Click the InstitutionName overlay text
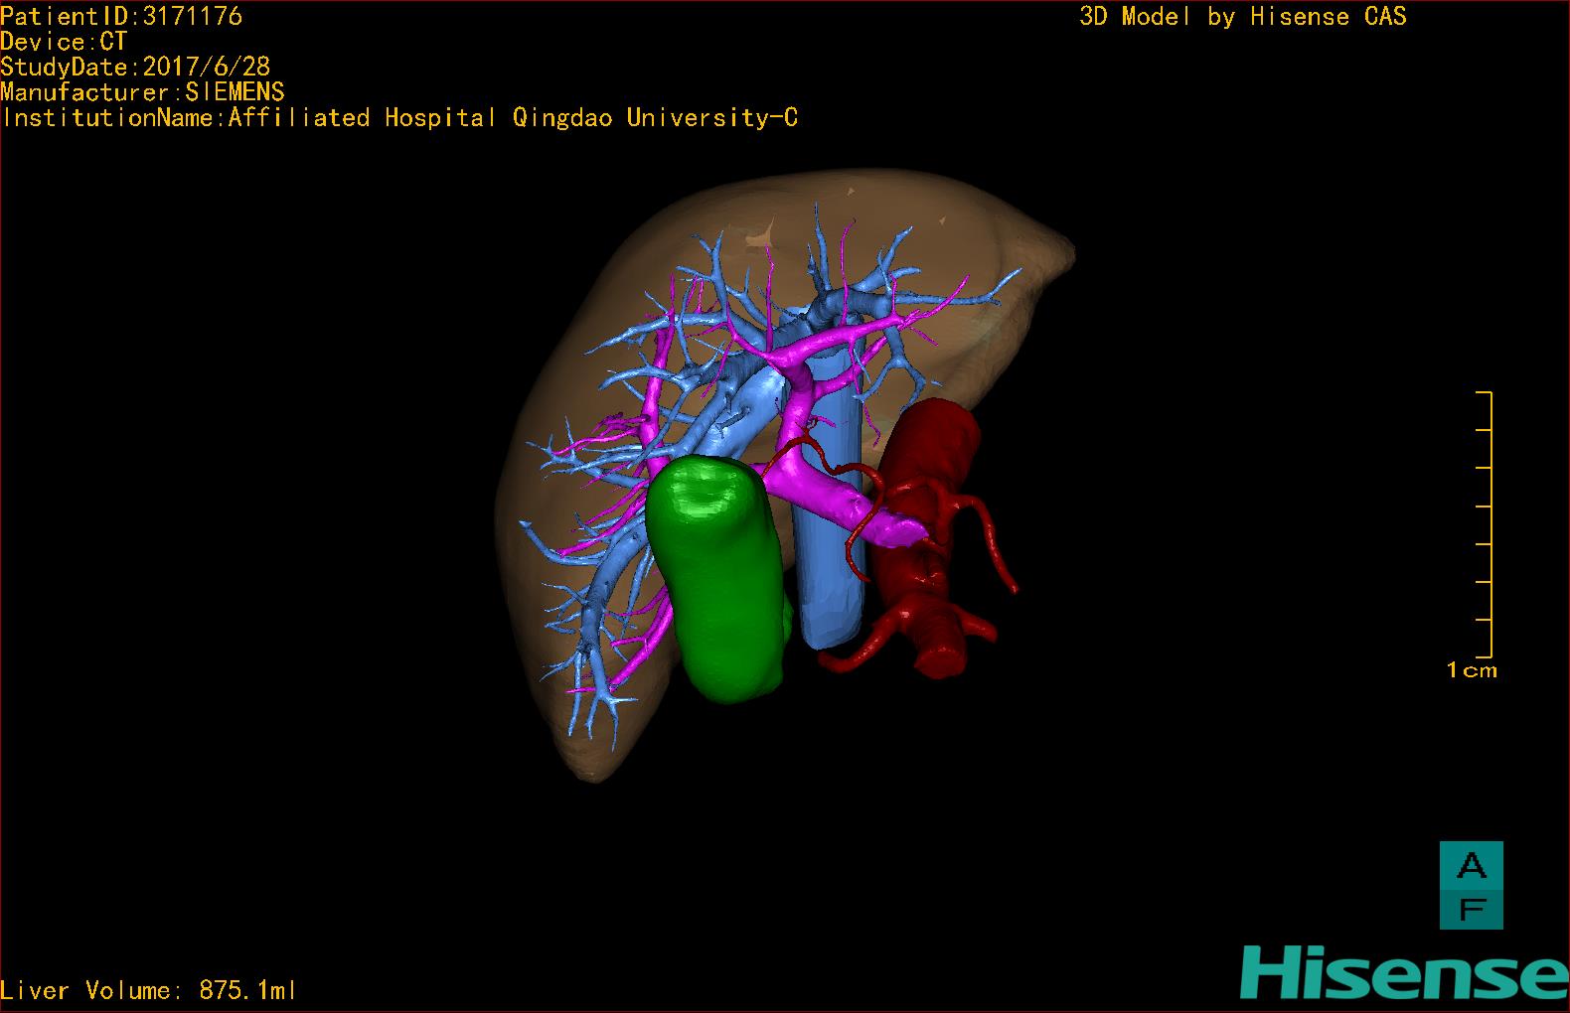 coord(399,118)
